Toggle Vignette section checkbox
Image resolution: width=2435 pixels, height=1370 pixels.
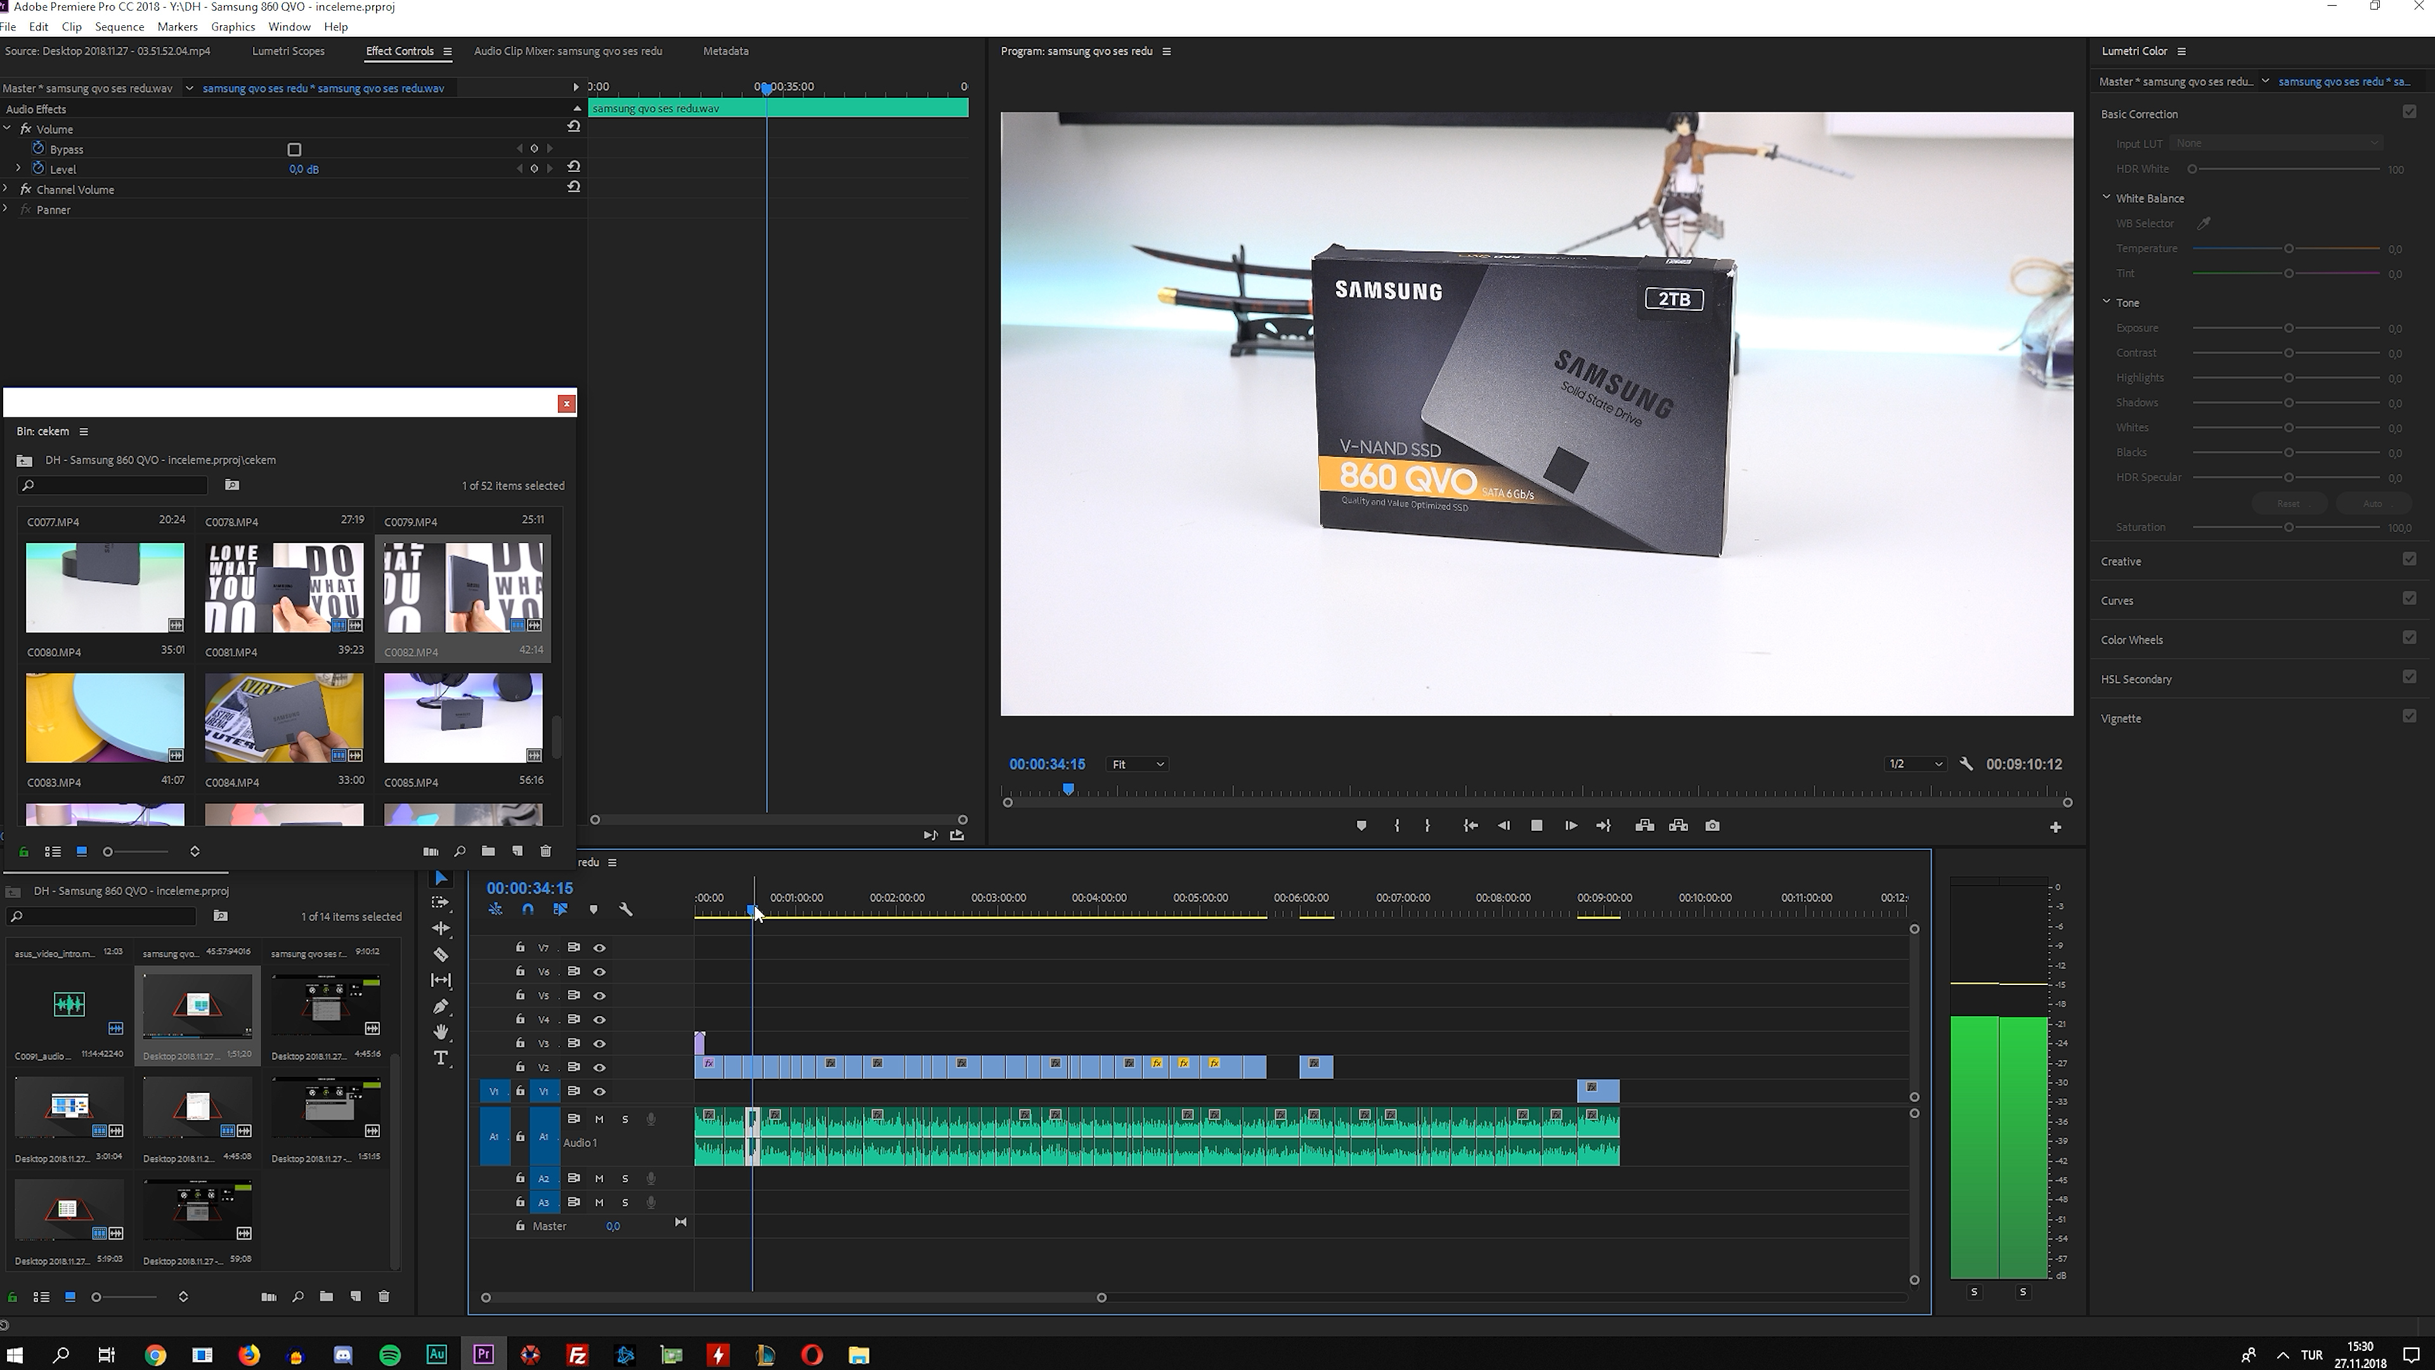tap(2408, 715)
